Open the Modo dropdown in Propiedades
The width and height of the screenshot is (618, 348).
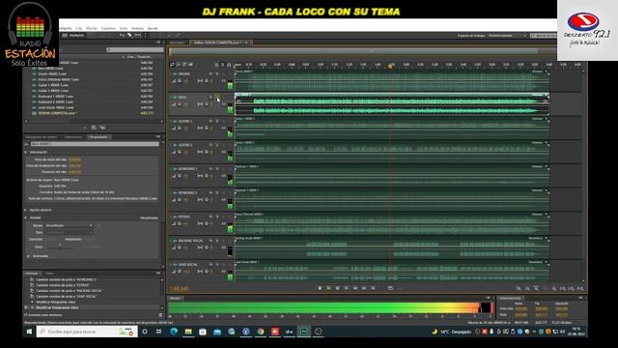pyautogui.click(x=69, y=225)
